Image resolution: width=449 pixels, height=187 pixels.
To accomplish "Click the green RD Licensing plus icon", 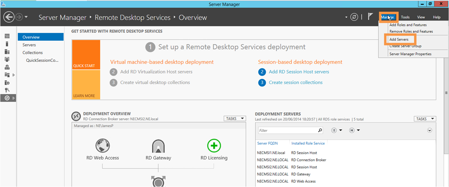I will point(214,146).
